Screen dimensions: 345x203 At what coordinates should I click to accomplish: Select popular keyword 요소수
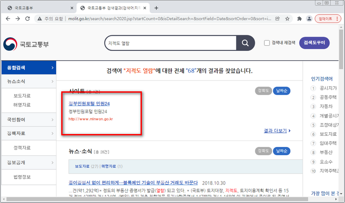(x=326, y=162)
